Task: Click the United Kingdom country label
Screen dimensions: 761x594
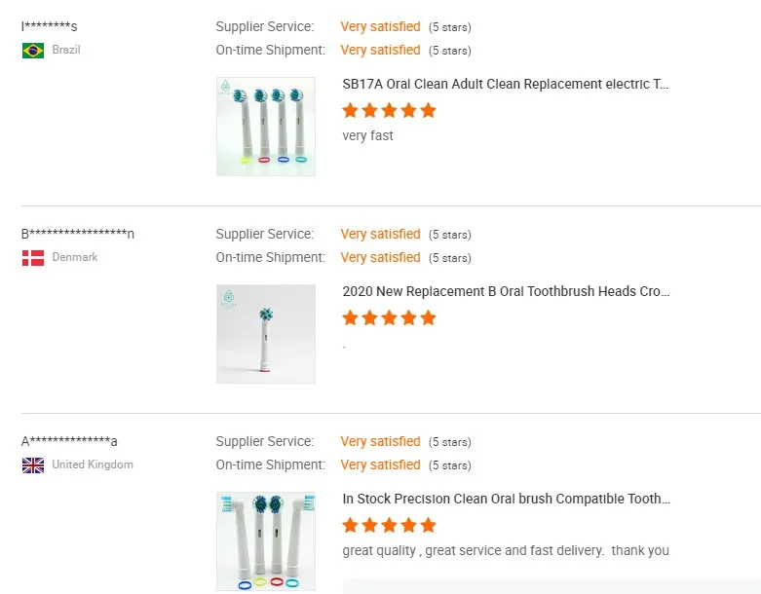Action: [x=93, y=465]
